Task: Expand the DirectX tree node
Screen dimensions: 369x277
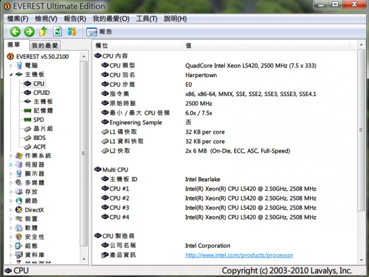Action: [11, 210]
